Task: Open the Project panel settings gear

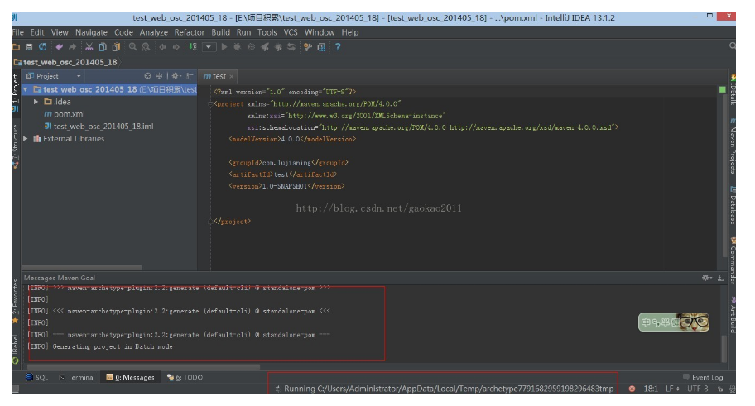Action: click(x=175, y=76)
